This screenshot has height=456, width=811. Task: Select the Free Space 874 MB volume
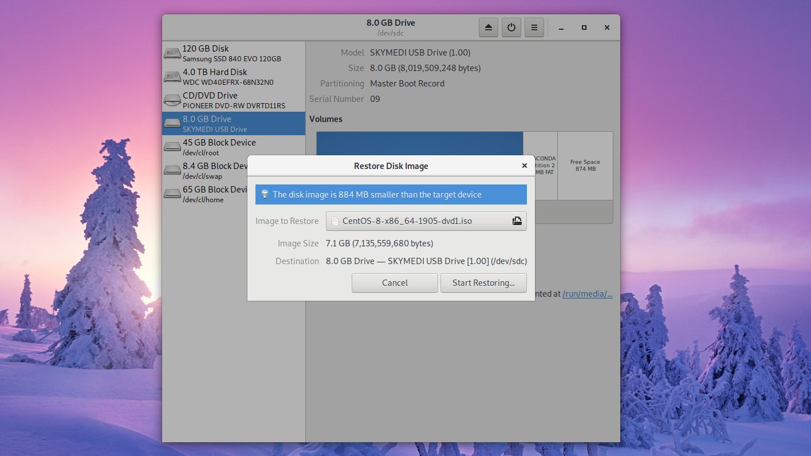(x=585, y=166)
